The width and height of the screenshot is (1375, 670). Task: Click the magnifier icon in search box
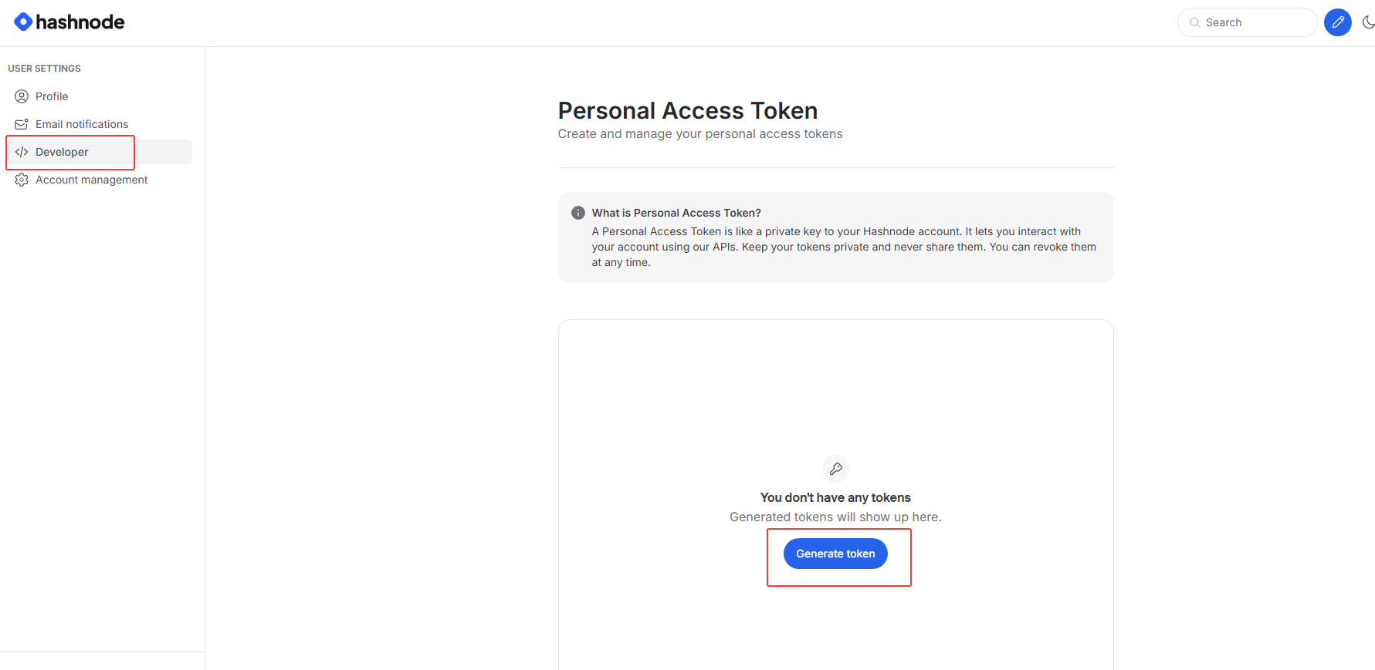tap(1195, 22)
